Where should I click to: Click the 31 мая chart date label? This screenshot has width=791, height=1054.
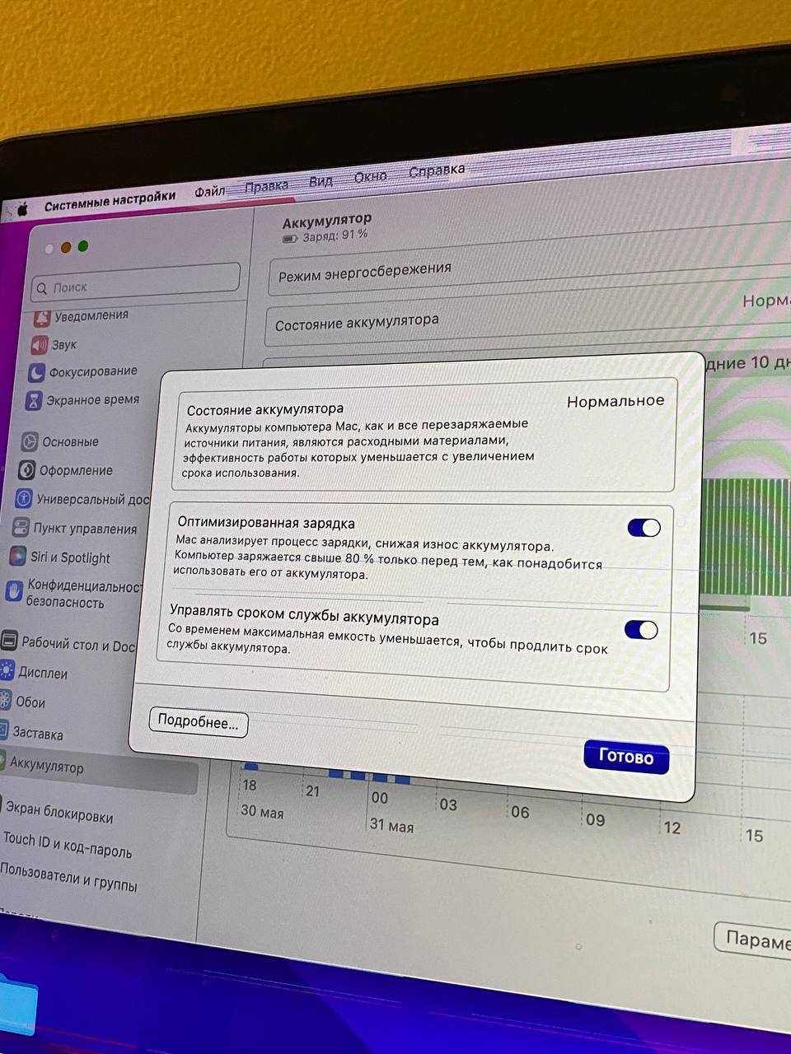(391, 825)
